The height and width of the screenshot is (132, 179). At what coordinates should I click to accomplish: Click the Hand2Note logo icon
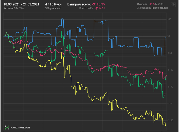(x=7, y=127)
